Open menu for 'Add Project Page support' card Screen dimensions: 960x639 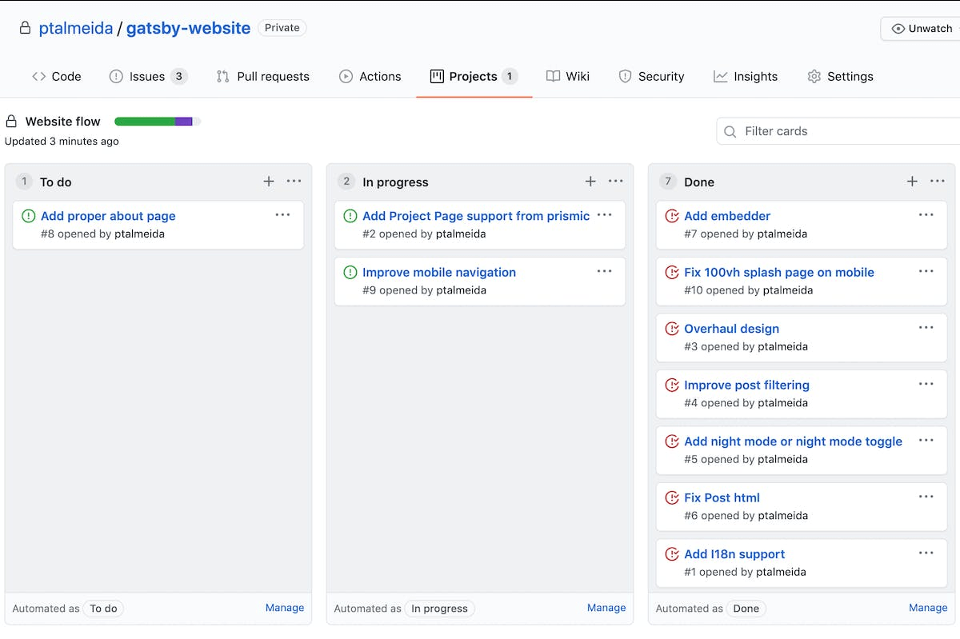point(604,215)
